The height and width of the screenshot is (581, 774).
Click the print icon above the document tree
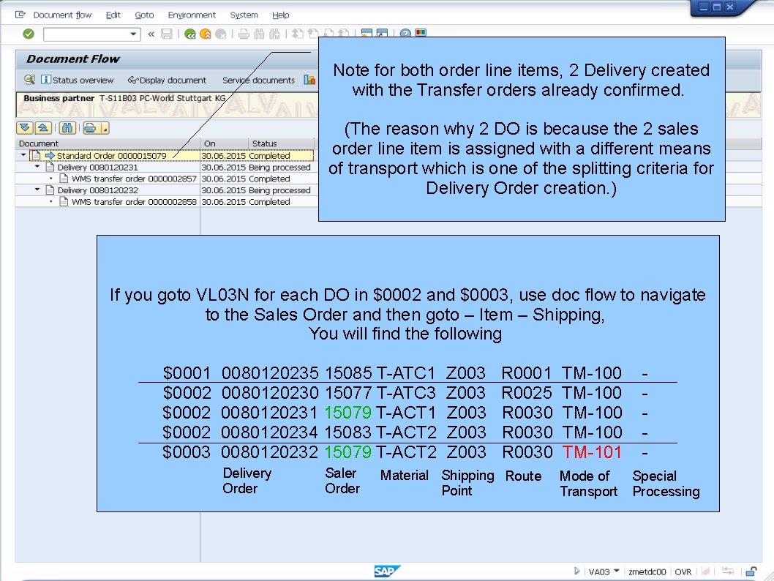tap(90, 127)
